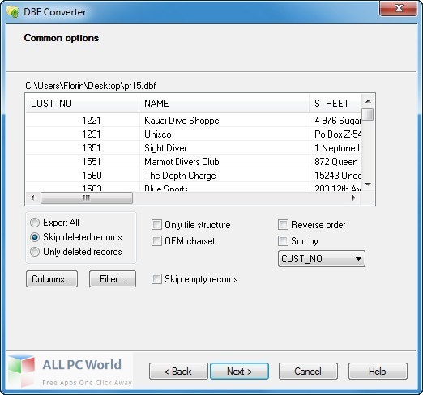
Task: Select the Export All radio button
Action: point(35,223)
